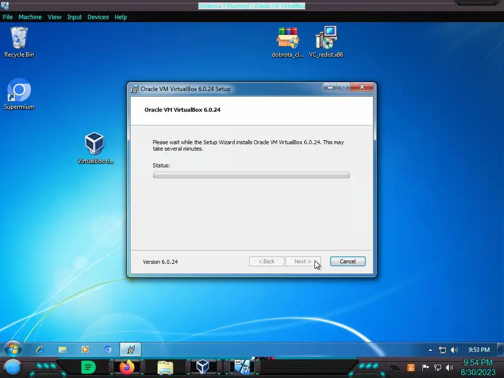Open the Help menu
The width and height of the screenshot is (504, 378).
pos(121,17)
